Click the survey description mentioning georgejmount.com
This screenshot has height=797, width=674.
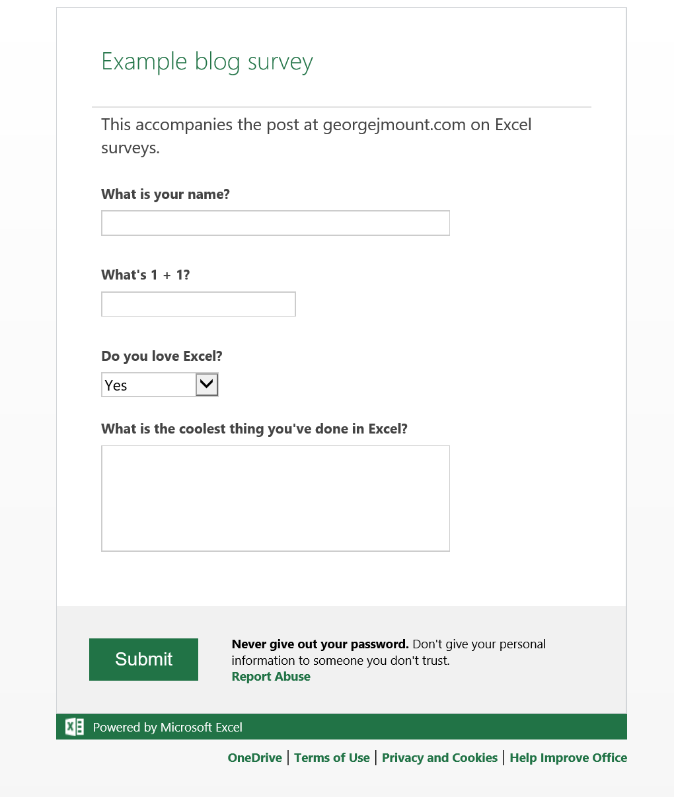(x=316, y=136)
